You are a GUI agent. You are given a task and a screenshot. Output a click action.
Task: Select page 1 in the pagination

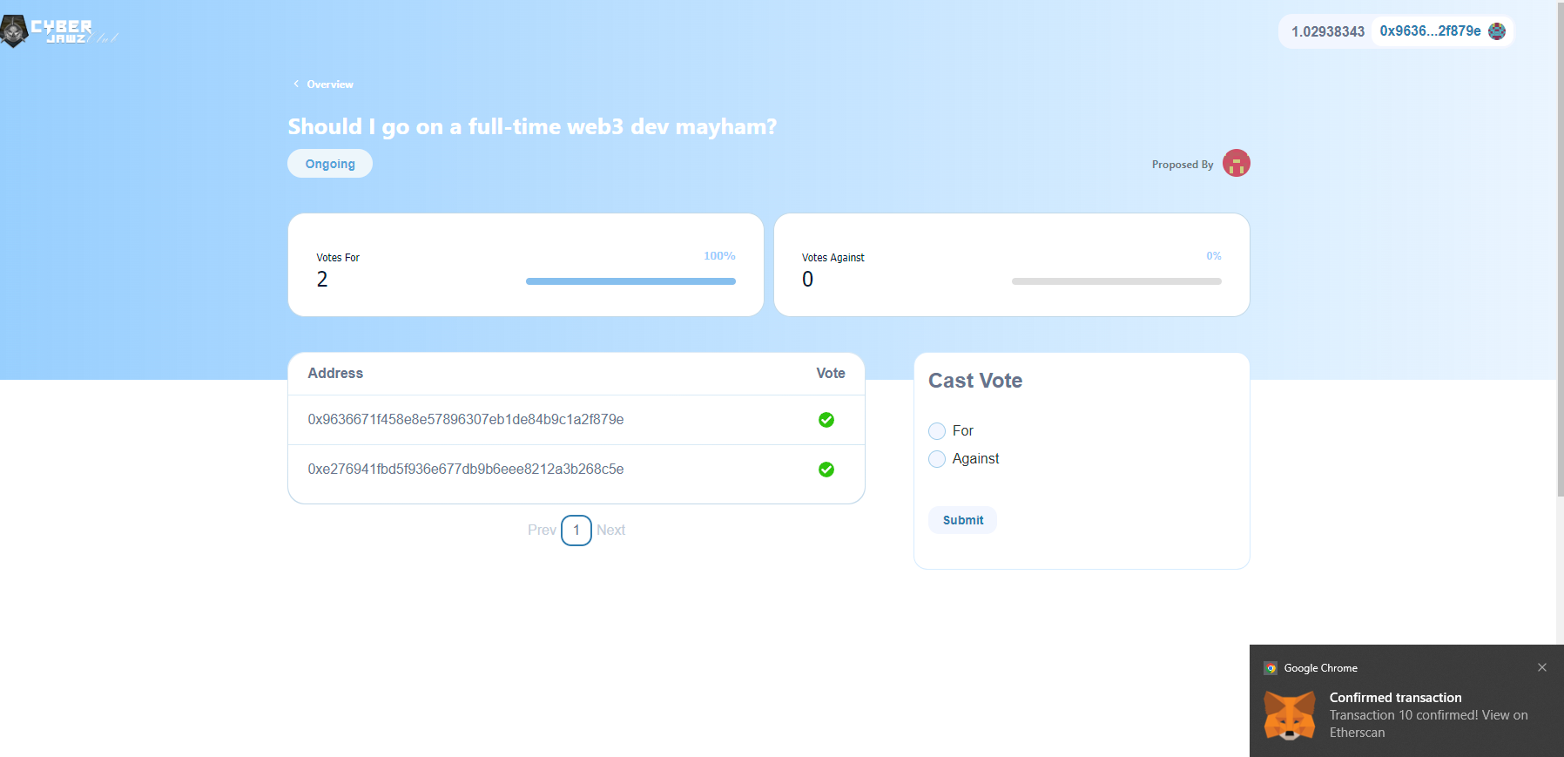click(576, 530)
